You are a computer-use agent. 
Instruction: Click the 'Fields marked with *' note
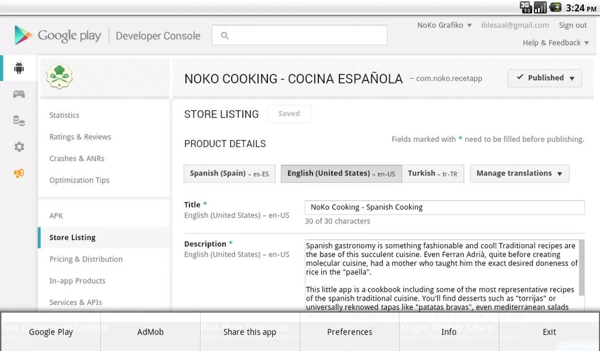(x=488, y=139)
